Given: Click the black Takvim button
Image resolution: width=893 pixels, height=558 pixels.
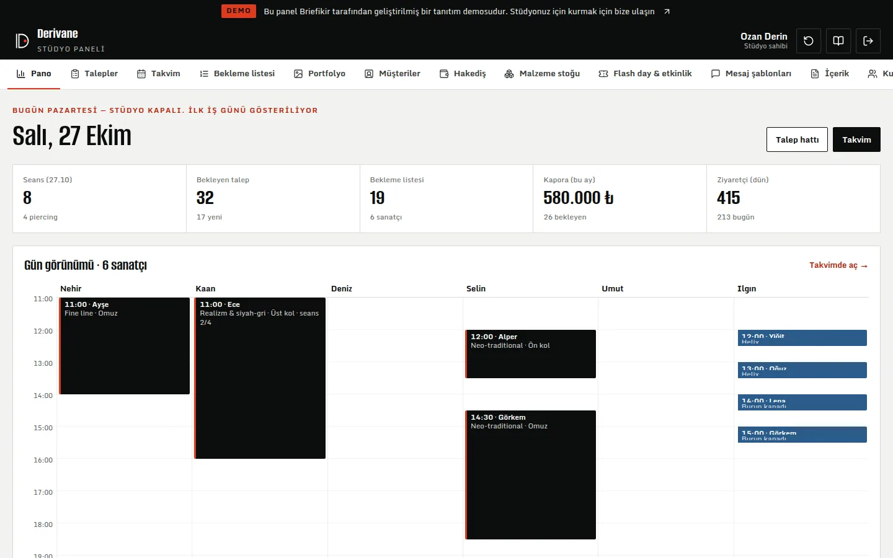Looking at the screenshot, I should coord(856,139).
